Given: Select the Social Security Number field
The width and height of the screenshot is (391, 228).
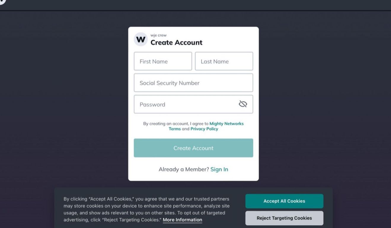Looking at the screenshot, I should tap(193, 83).
